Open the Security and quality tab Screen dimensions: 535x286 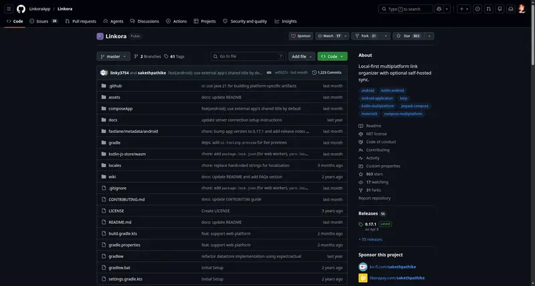tap(245, 21)
